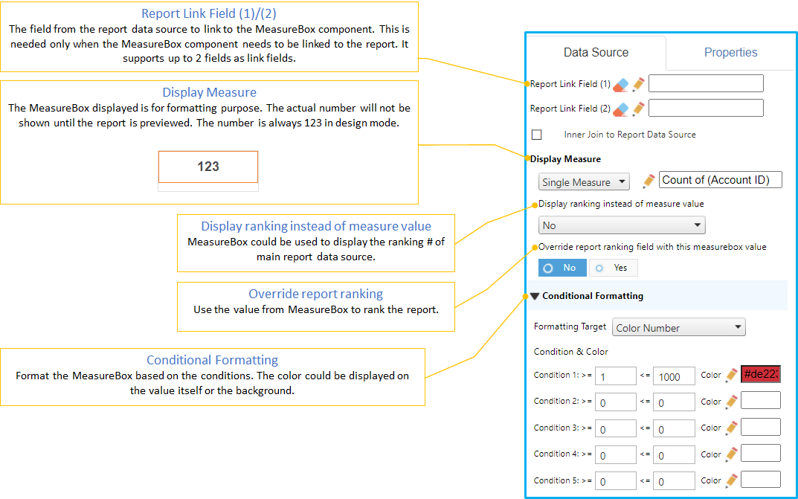Image resolution: width=798 pixels, height=499 pixels.
Task: Open display ranking dropdown showing No
Action: [x=622, y=225]
